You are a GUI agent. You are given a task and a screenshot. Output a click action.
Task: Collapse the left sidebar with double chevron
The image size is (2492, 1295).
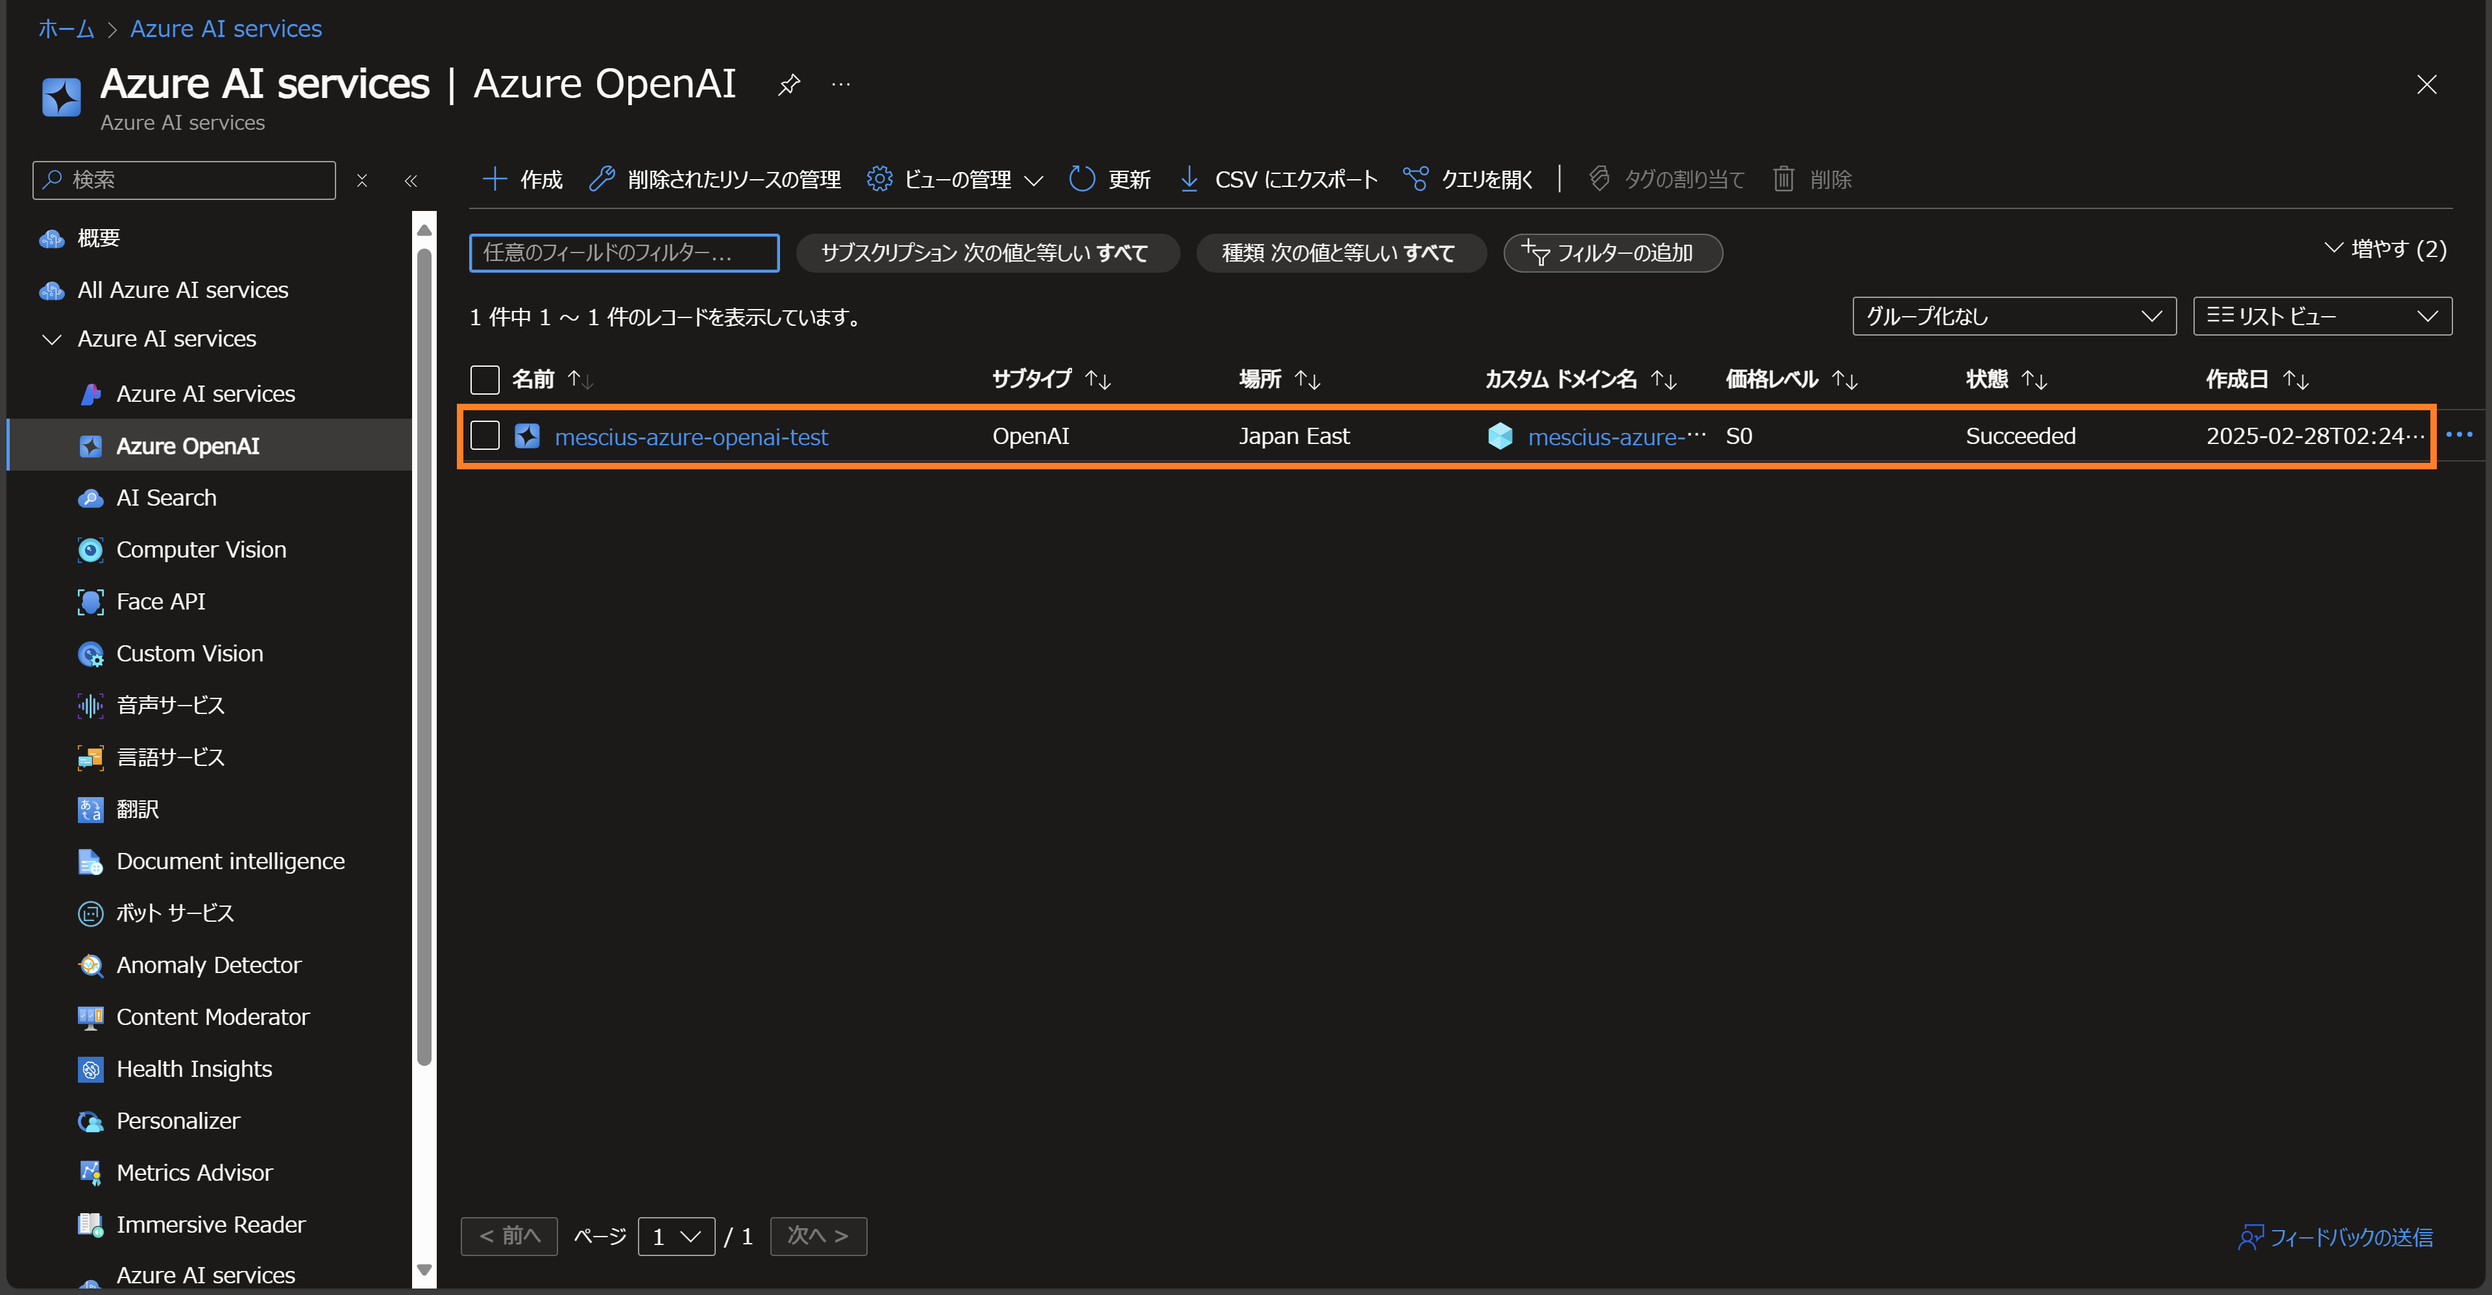(x=411, y=180)
